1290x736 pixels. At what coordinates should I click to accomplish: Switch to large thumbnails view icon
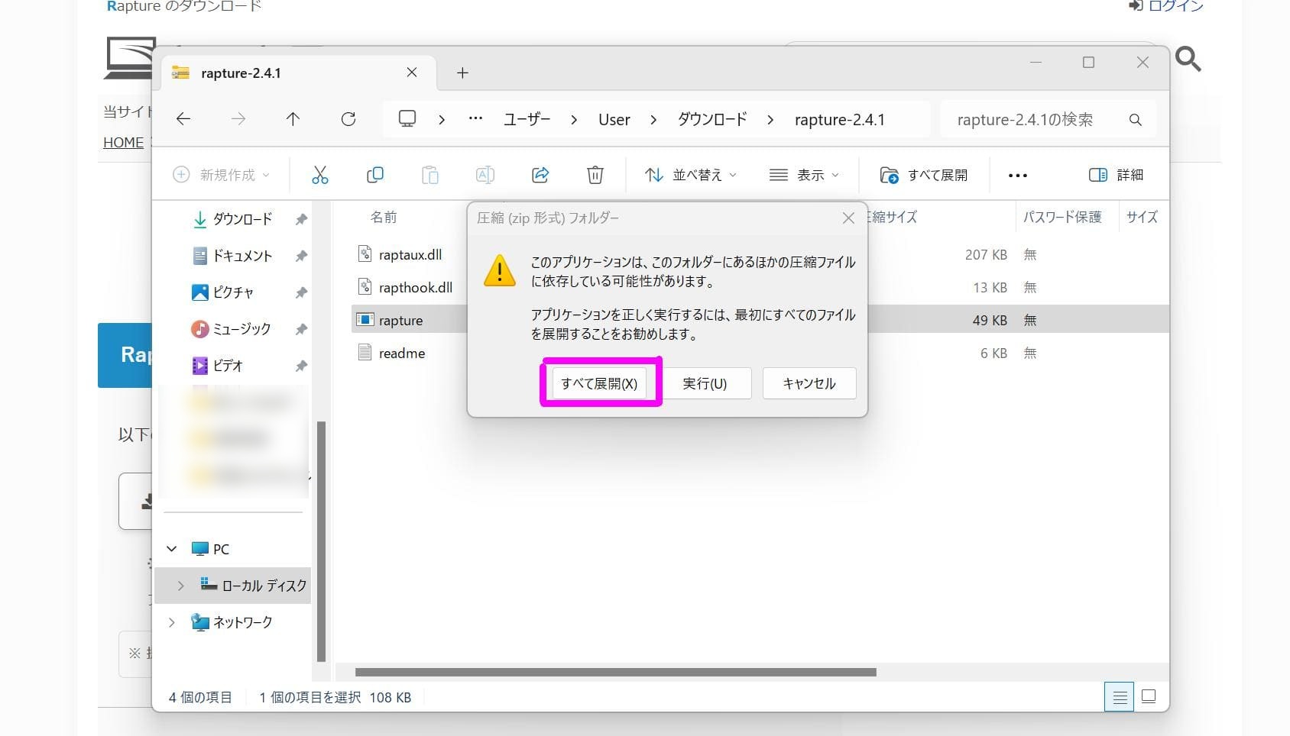click(x=1148, y=696)
